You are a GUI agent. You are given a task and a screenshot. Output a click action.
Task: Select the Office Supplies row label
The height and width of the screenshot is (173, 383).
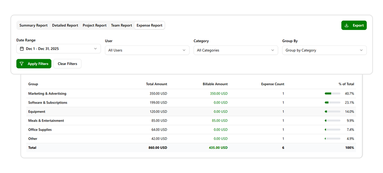point(40,130)
